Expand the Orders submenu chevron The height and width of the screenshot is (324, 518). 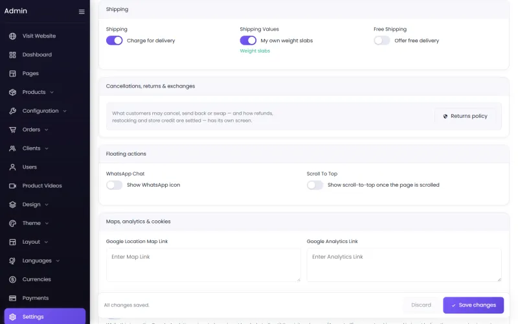pyautogui.click(x=46, y=130)
